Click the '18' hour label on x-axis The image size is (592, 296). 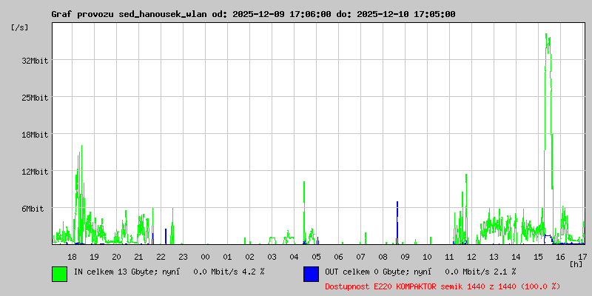coord(72,257)
